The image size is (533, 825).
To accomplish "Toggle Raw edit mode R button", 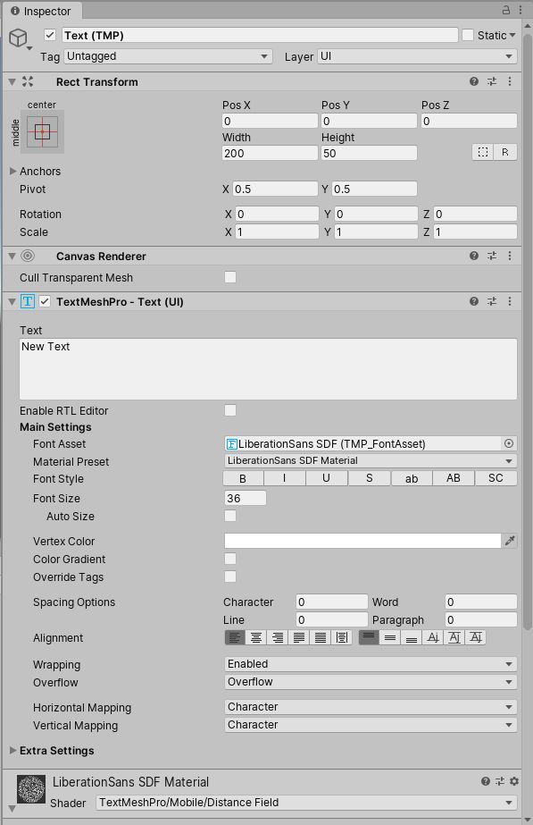I will [x=504, y=152].
